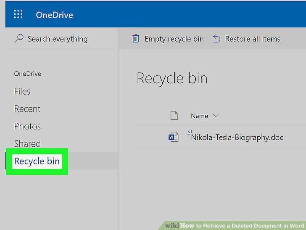
Task: Open Recent in the sidebar
Action: pos(27,109)
